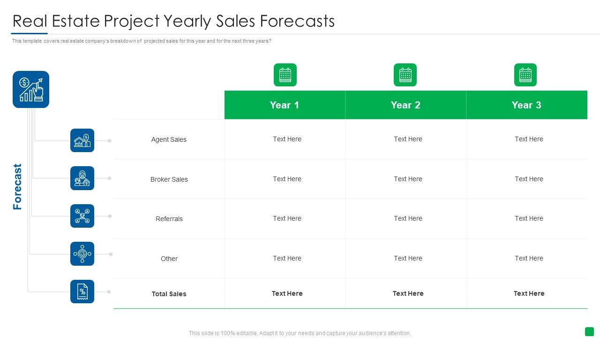Click the calendar icon above Year 3
Screen dimensions: 600x338
coord(525,75)
